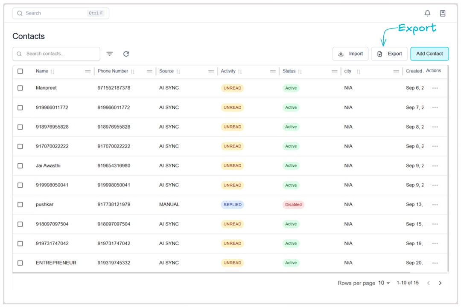This screenshot has width=461, height=307.
Task: Open actions menu for Manpreet row
Action: point(435,88)
